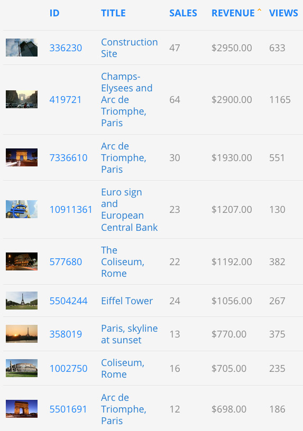
Task: Toggle REVENUE column sort order
Action: [233, 13]
